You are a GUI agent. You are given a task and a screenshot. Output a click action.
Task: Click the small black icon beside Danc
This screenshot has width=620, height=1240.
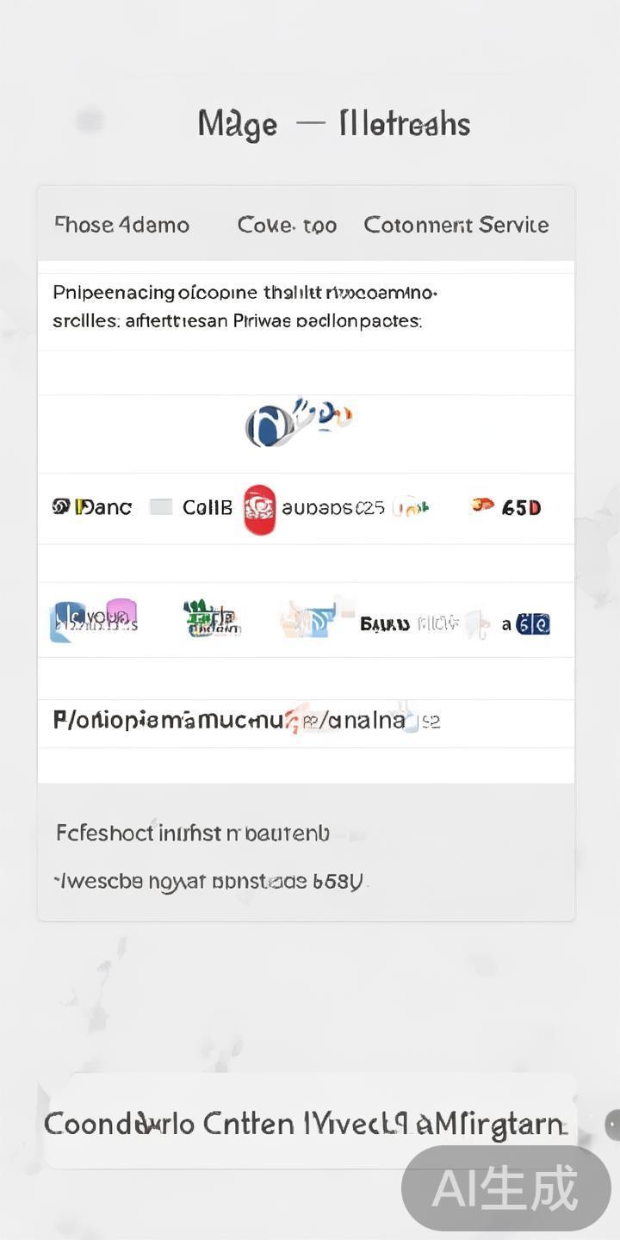click(61, 506)
